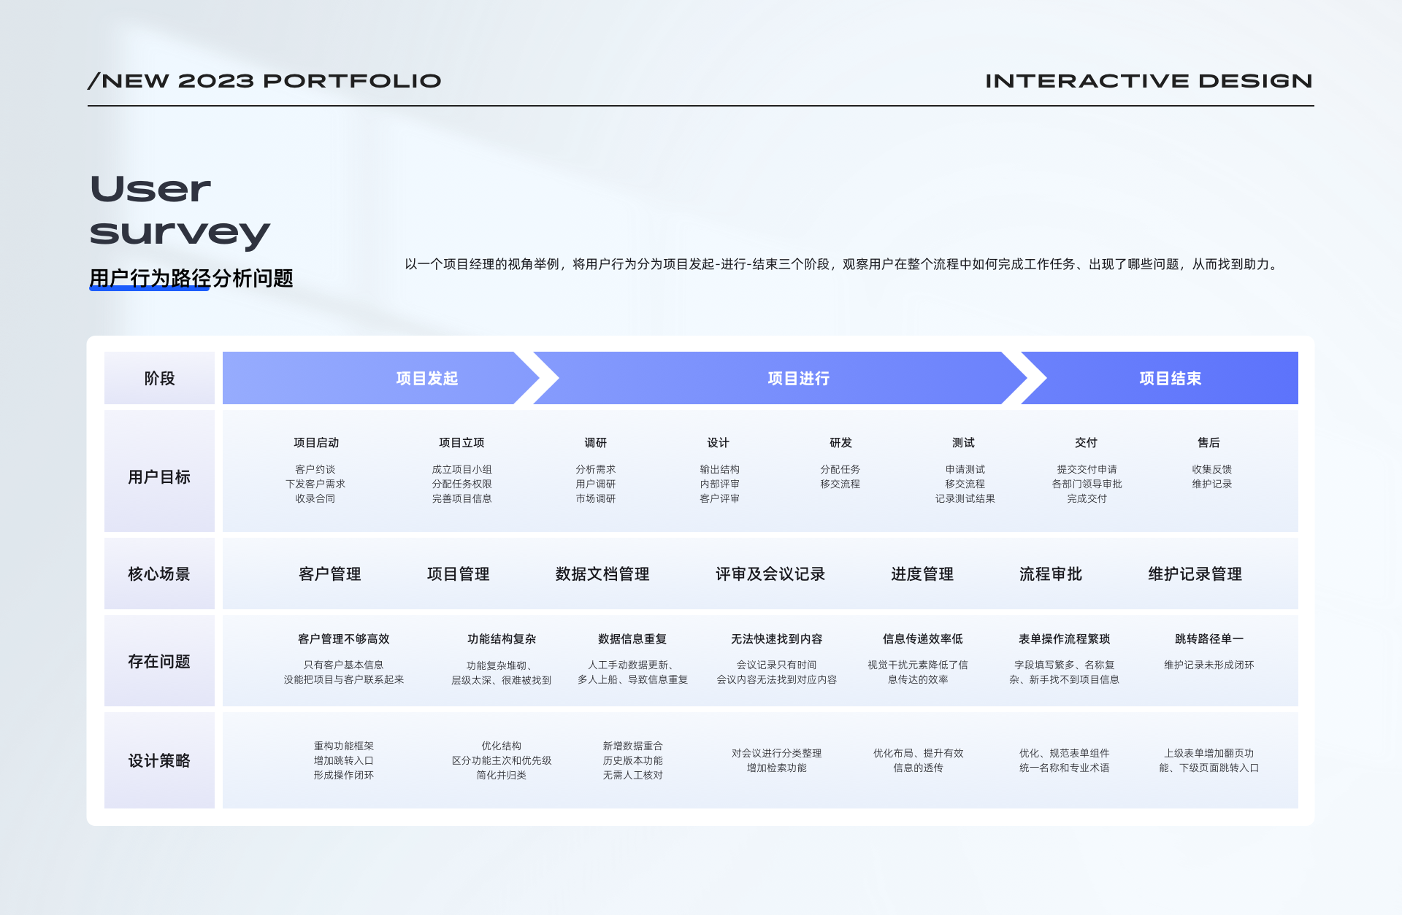Click the 数据信息重复 problem title

(x=632, y=639)
